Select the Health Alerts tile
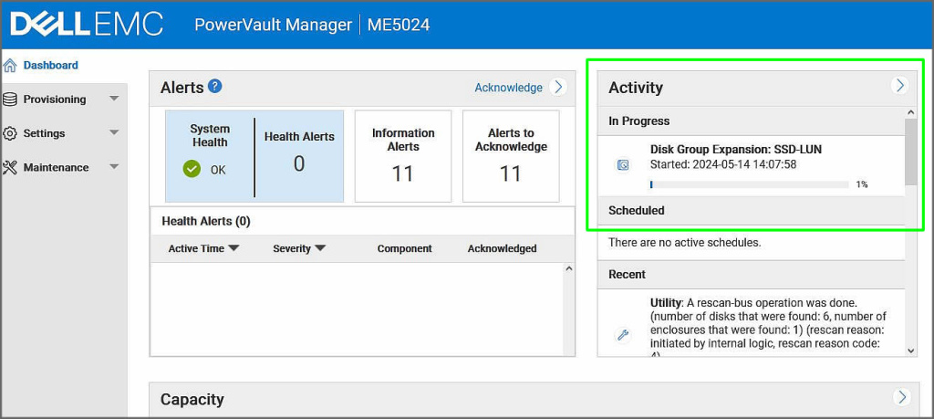This screenshot has width=934, height=419. coord(299,155)
